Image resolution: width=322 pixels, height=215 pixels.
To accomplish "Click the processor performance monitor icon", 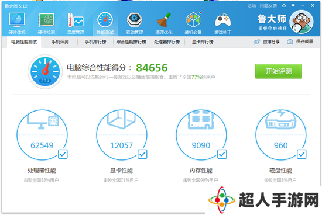I will point(43,122).
